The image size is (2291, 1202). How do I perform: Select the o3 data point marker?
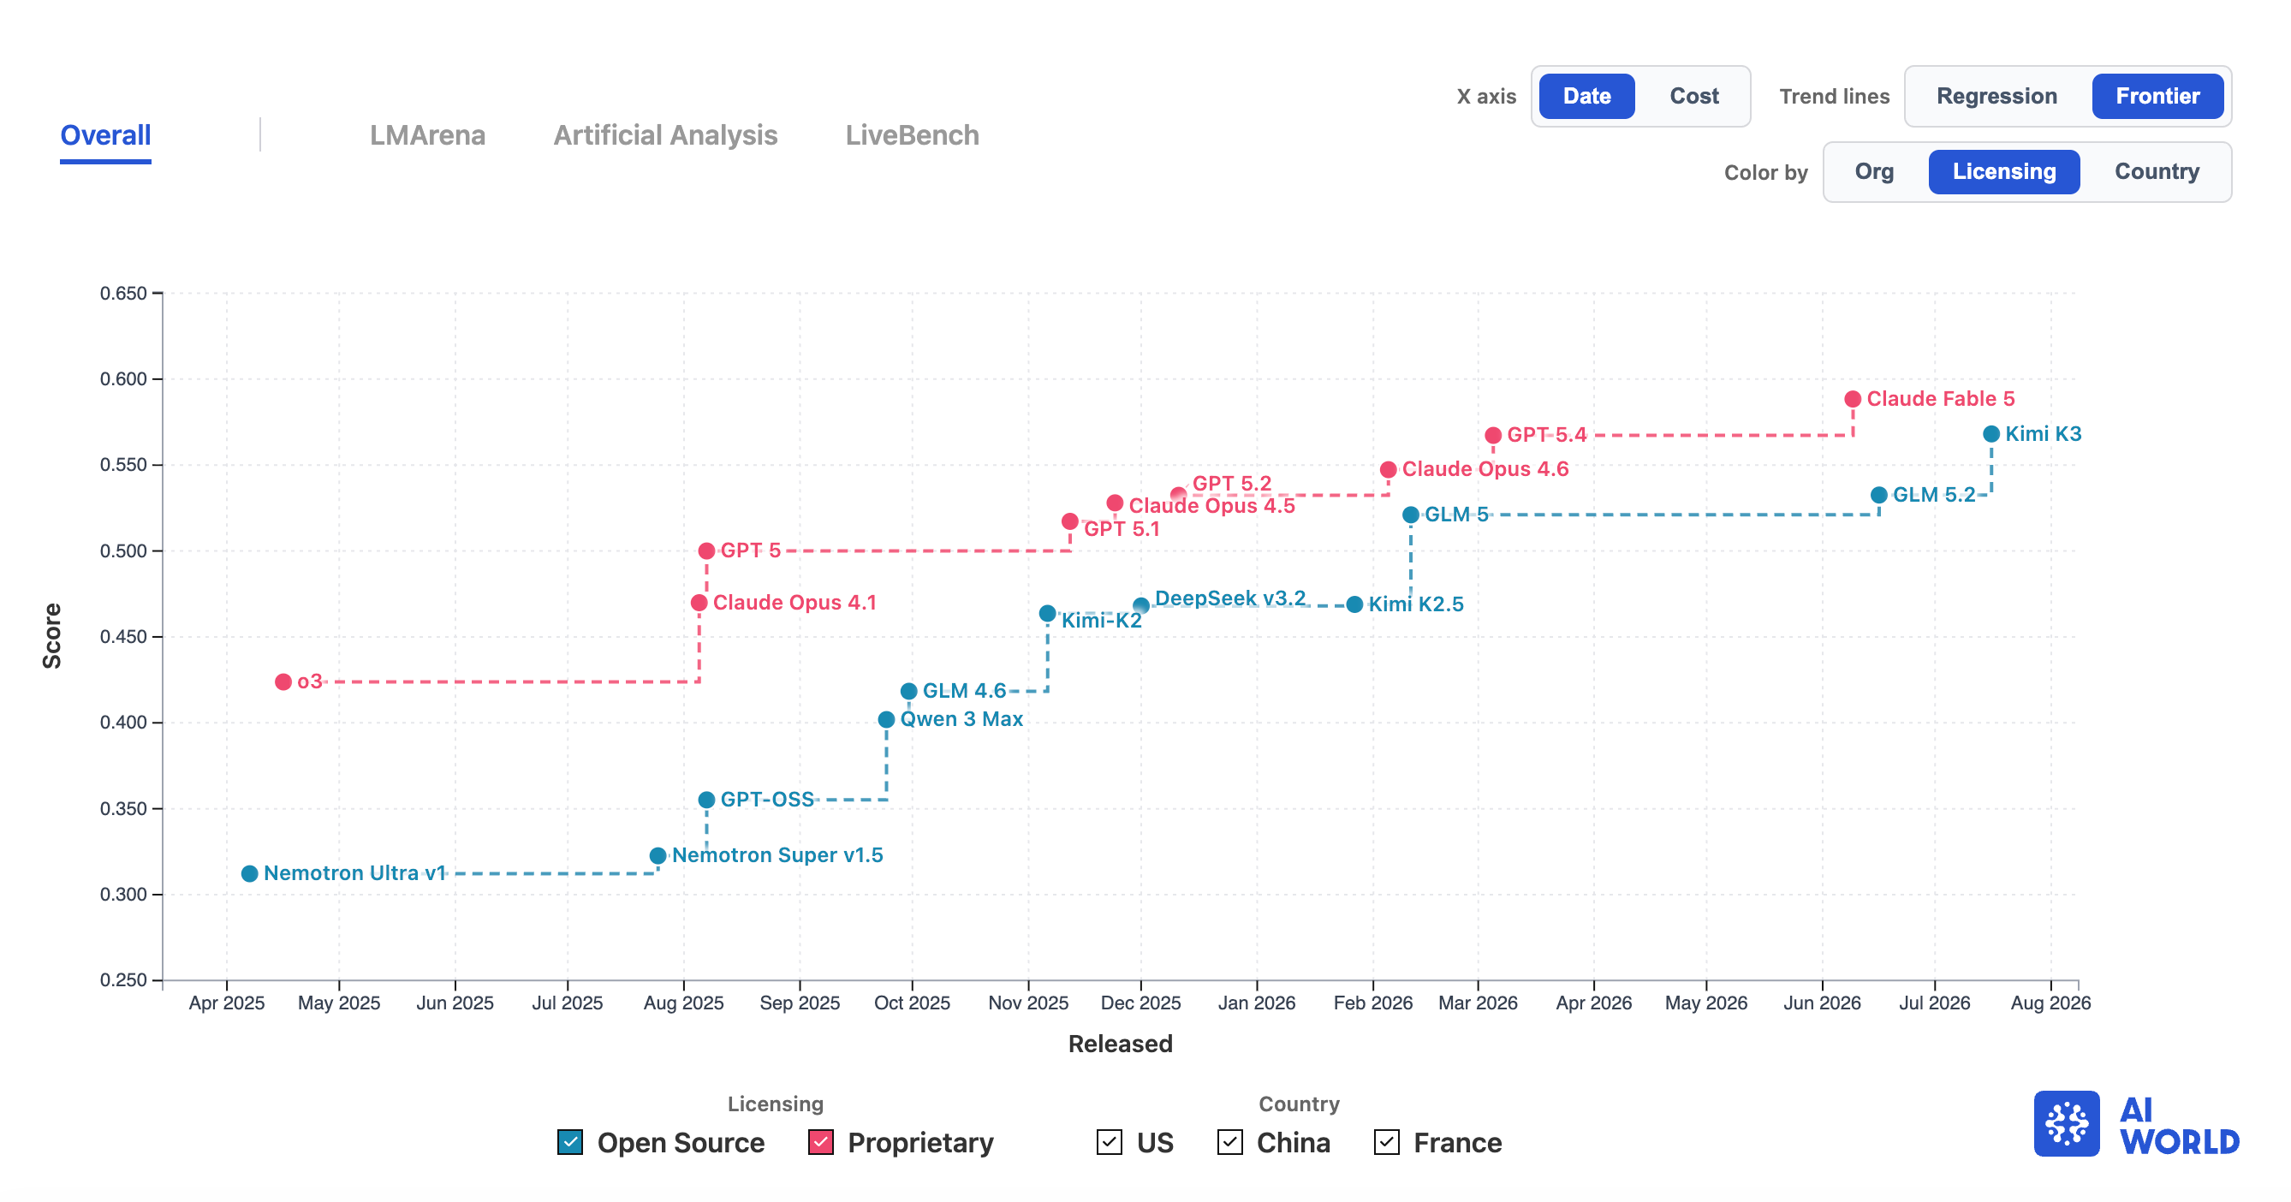click(283, 681)
